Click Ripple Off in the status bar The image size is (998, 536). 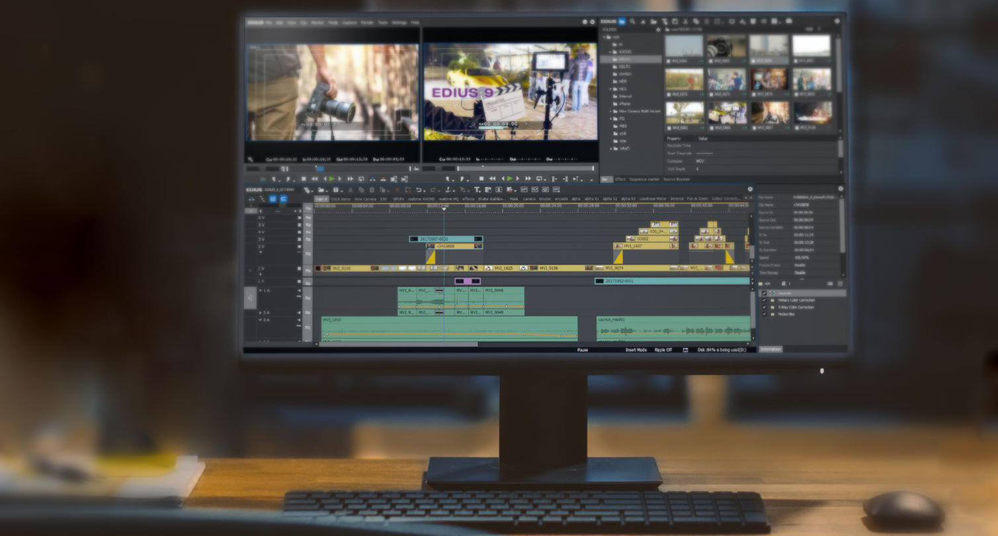pyautogui.click(x=663, y=350)
